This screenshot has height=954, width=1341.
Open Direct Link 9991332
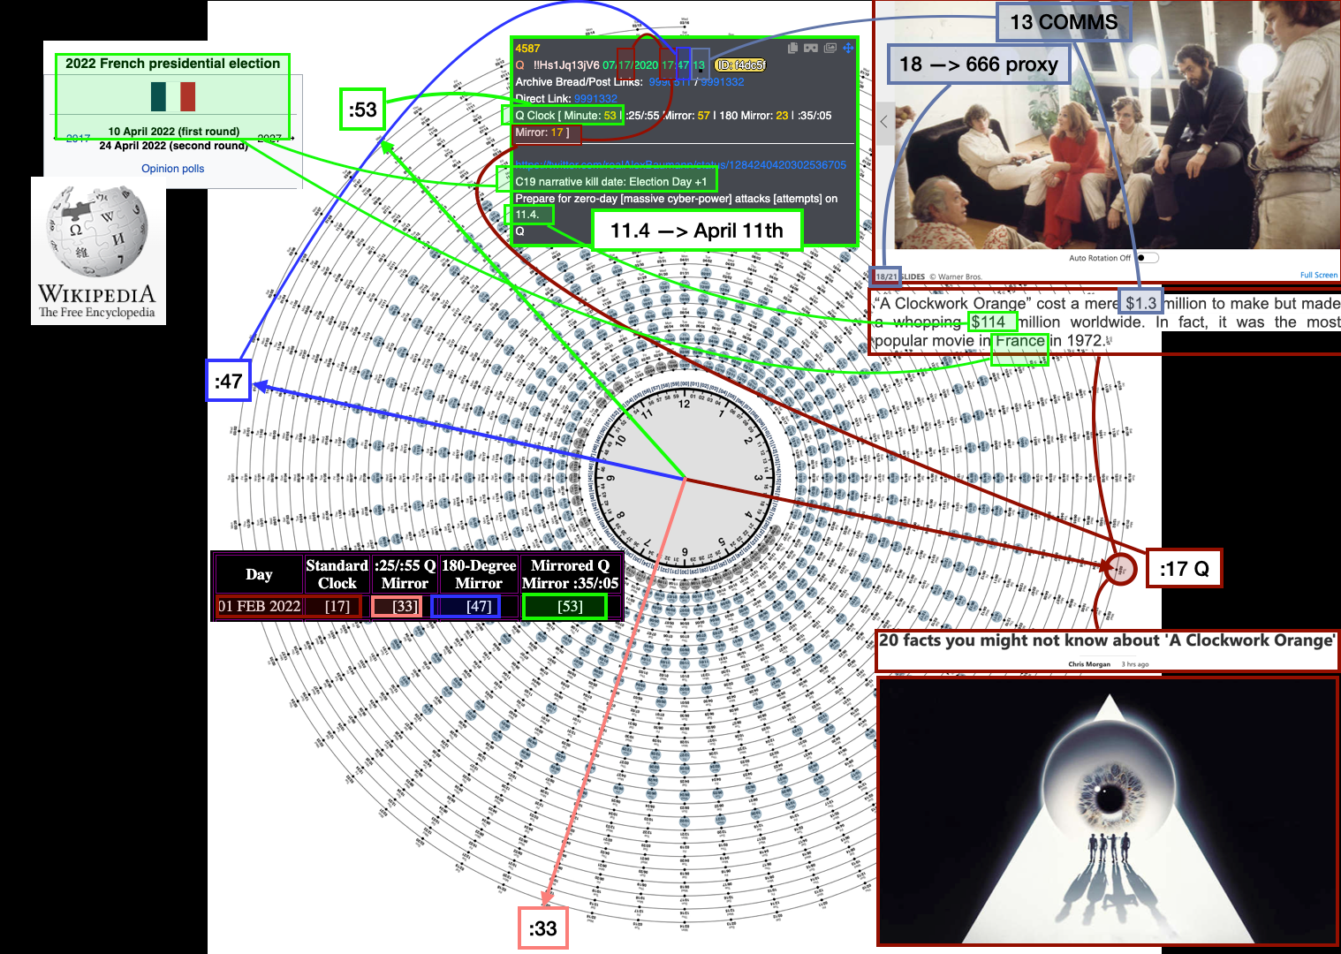[595, 99]
